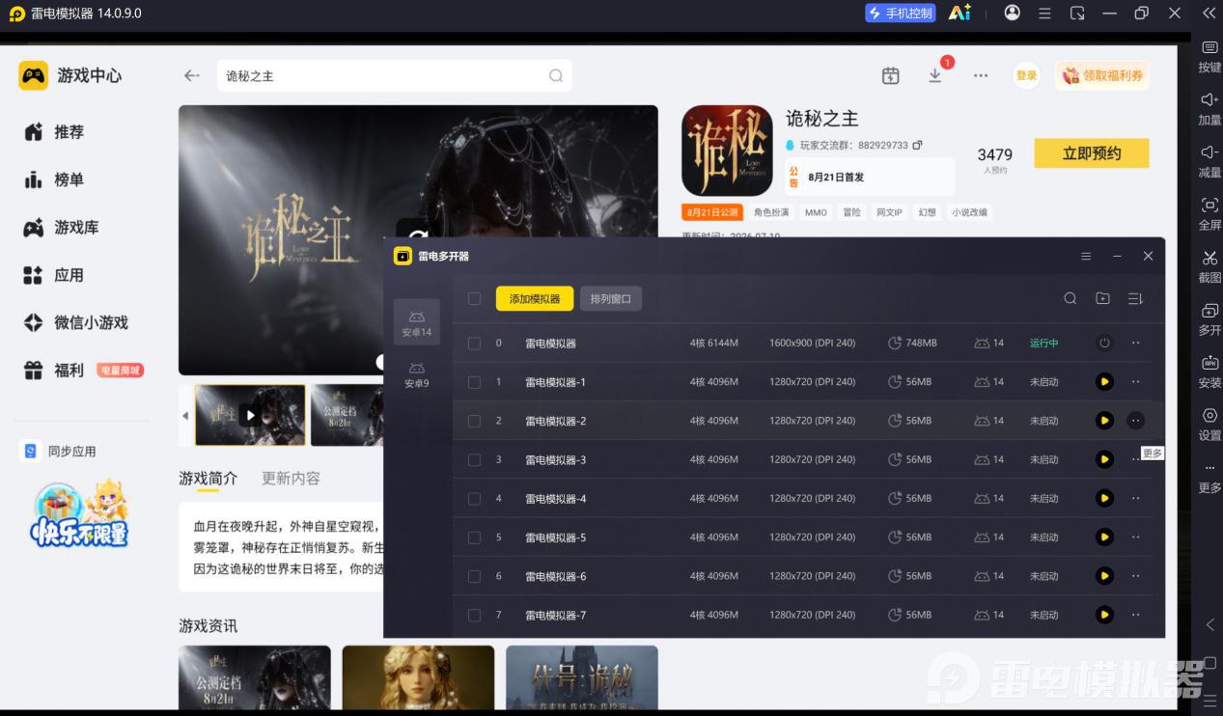Open sort options icon in multi-opener toolbar

click(1135, 299)
